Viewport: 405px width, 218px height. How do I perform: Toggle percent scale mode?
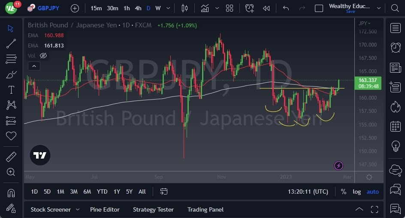[344, 191]
